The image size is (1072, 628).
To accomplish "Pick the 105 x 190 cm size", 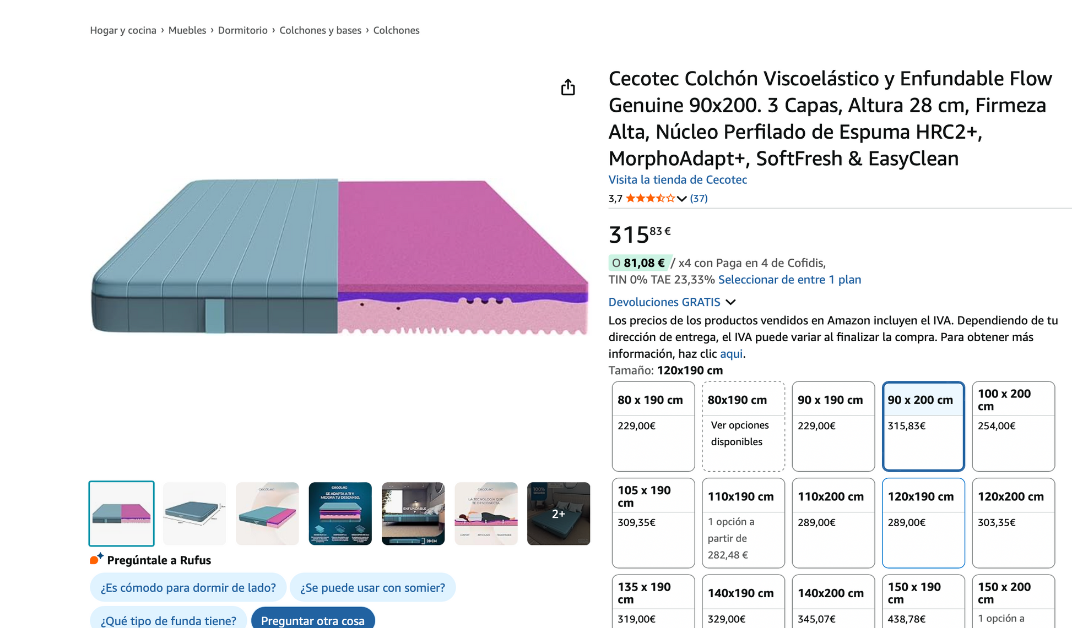I will pos(653,522).
